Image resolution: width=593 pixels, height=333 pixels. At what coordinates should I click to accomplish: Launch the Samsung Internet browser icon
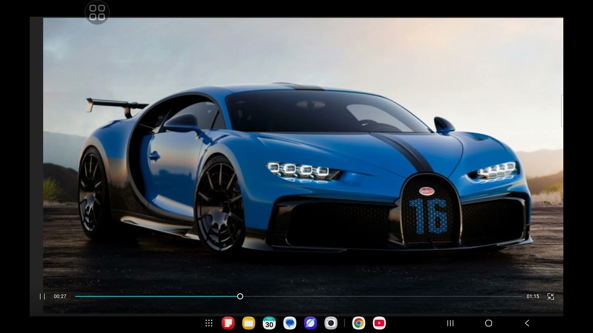point(310,323)
